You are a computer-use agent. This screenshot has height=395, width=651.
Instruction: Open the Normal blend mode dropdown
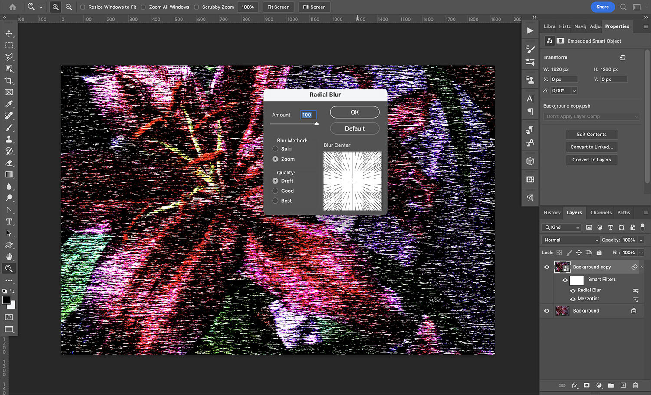(x=570, y=240)
